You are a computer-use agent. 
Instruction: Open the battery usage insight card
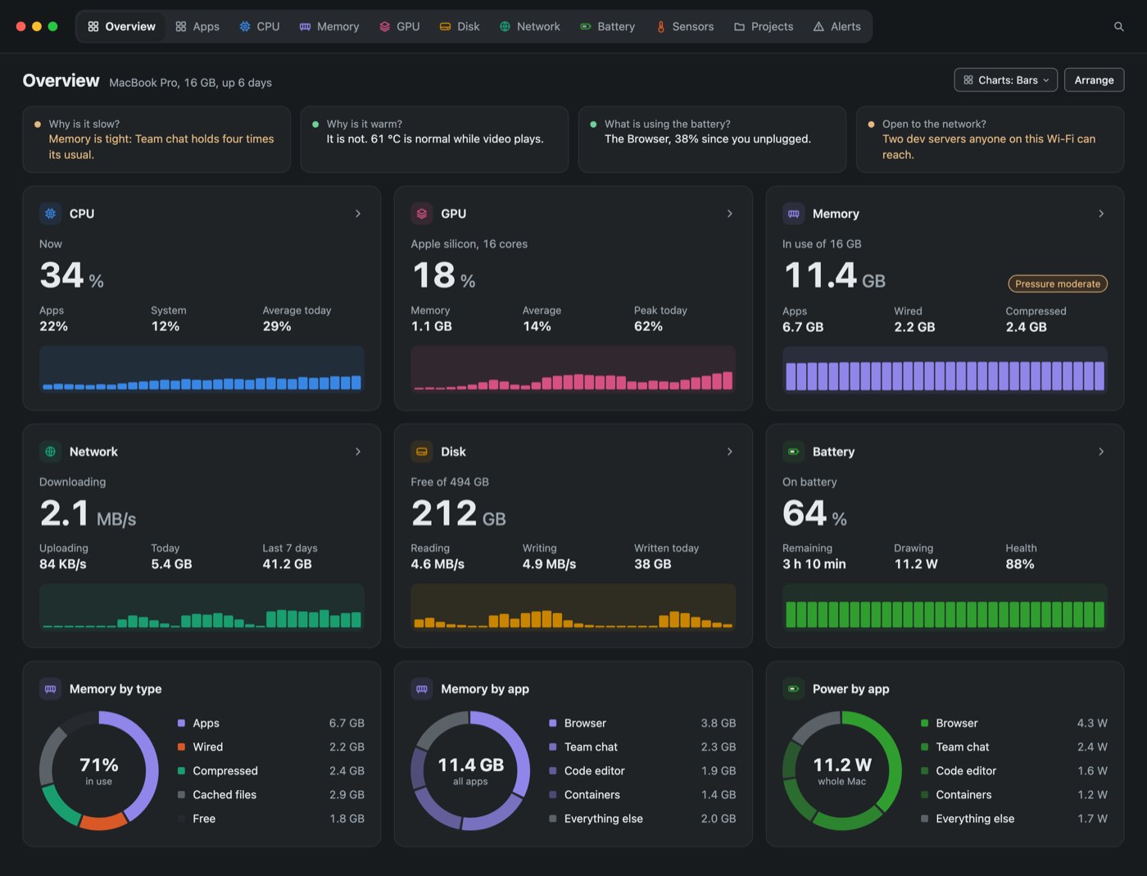coord(712,139)
